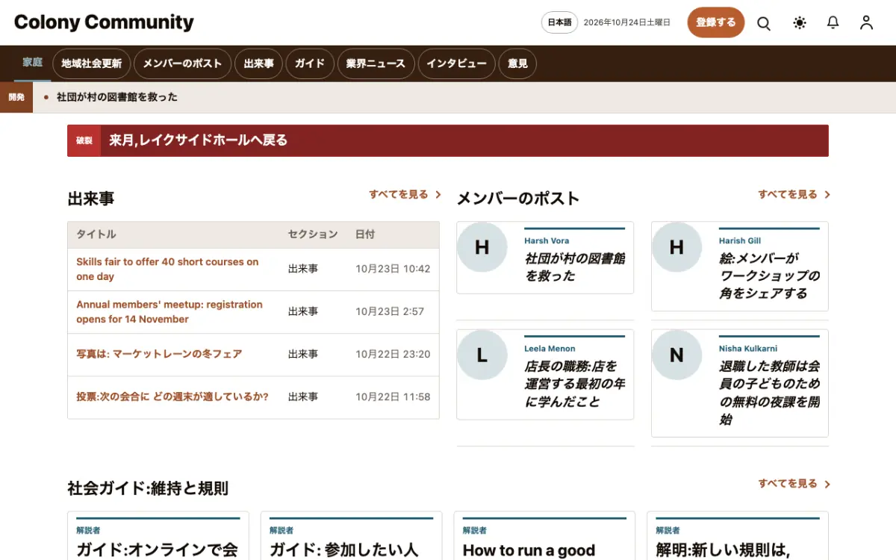This screenshot has height=560, width=896.
Task: Open 写真は: マーケットレーンの冬フェア link
Action: (x=159, y=354)
